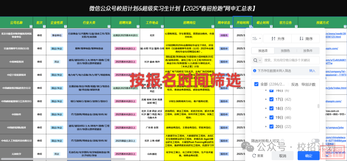Reset filters with the 重置 button
This screenshot has width=347, height=161.
point(258,156)
